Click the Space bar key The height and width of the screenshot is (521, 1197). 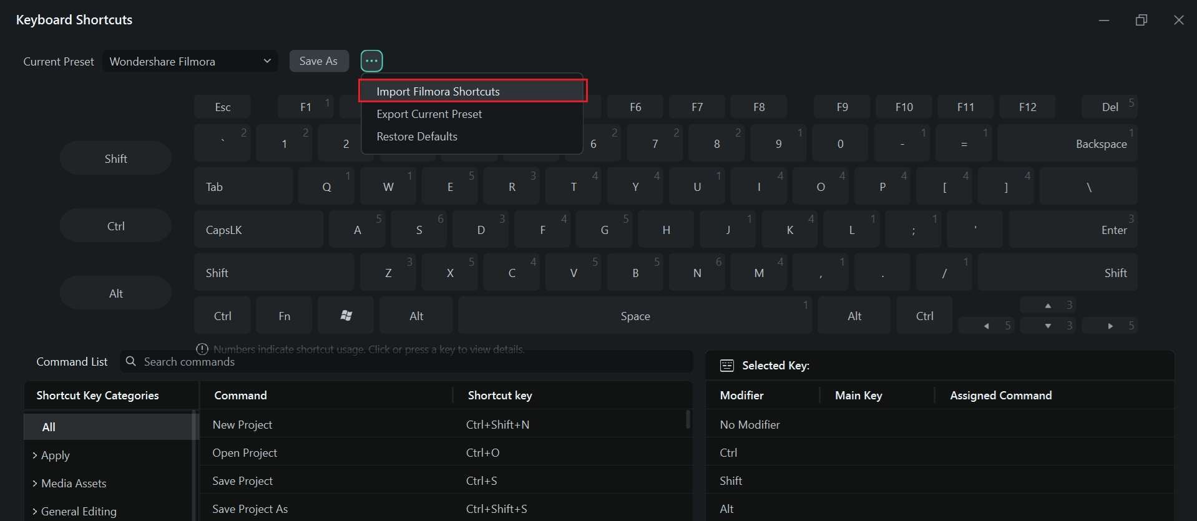635,316
